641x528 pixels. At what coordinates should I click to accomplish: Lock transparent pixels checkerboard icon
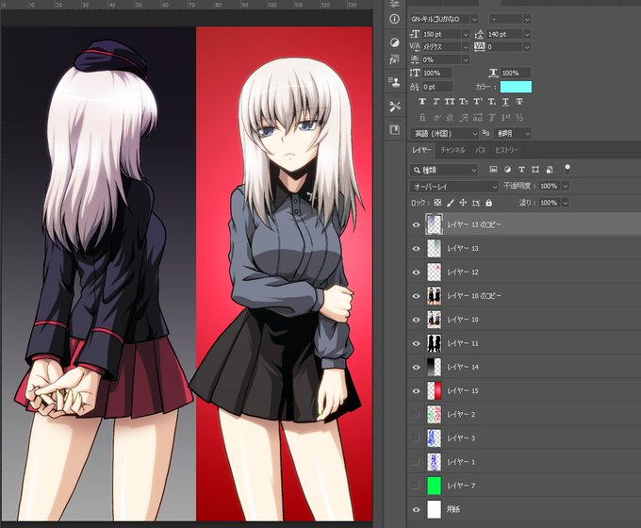pos(437,203)
